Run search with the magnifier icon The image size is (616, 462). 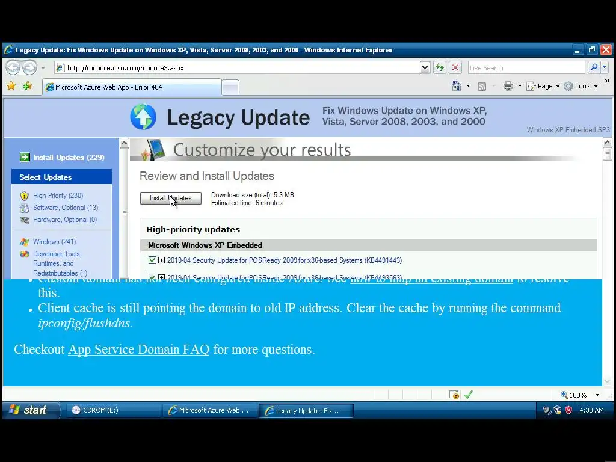tap(594, 67)
